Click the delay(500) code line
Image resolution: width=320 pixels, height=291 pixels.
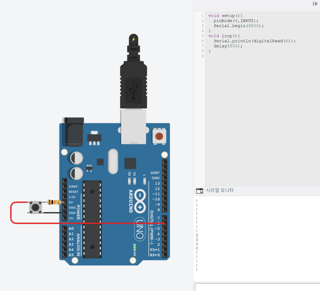pyautogui.click(x=228, y=46)
